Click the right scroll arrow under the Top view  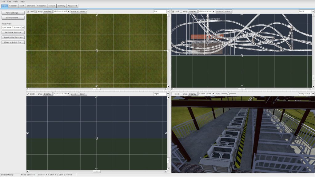(166, 89)
